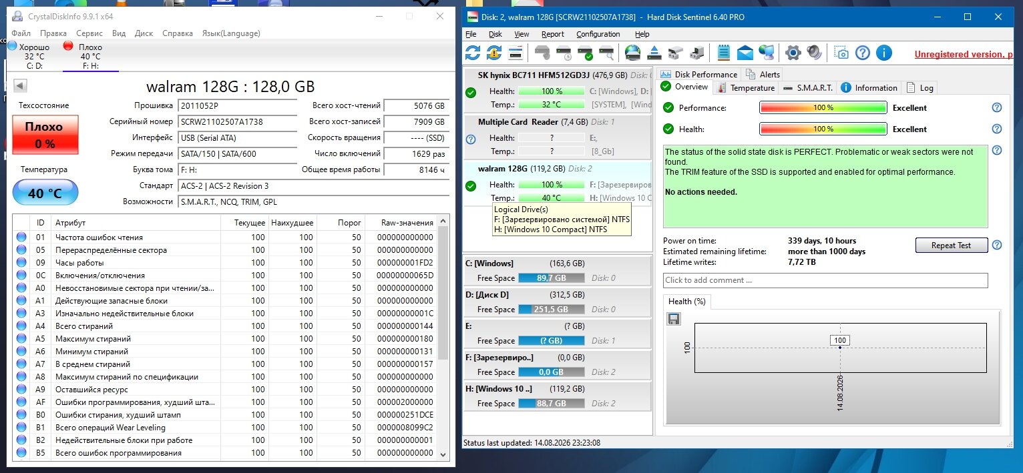
Task: Select the Плохо 40 °C F: H: disk tab
Action: 90,56
